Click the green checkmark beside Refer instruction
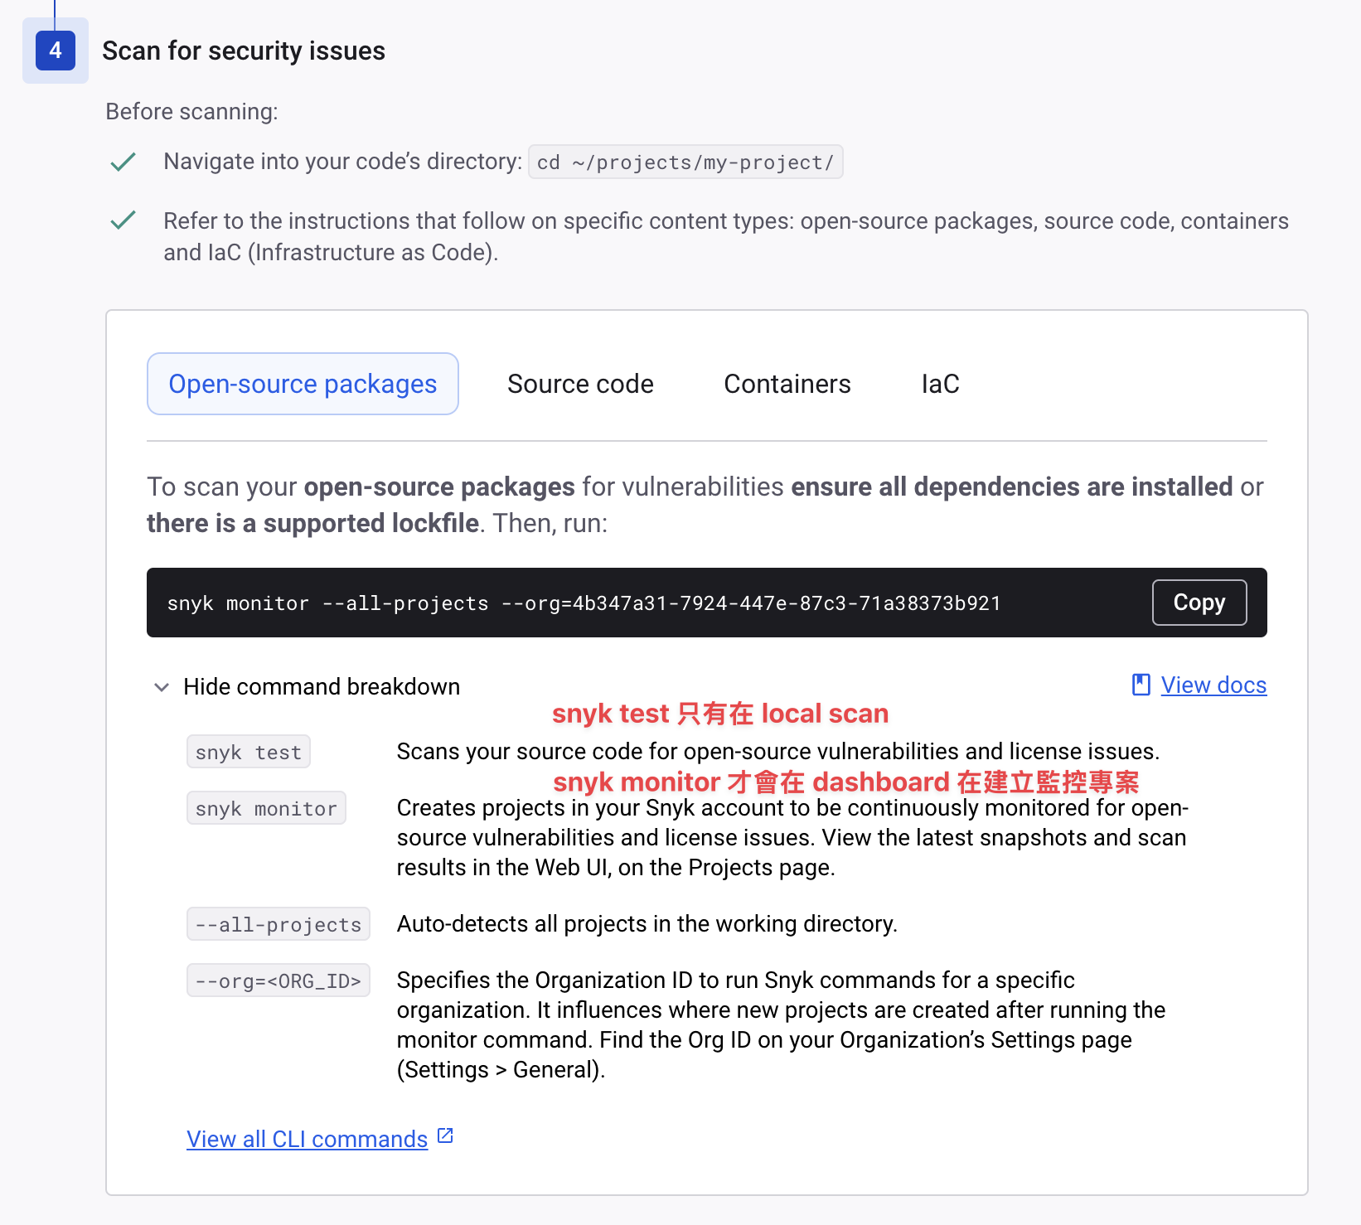 [x=123, y=220]
